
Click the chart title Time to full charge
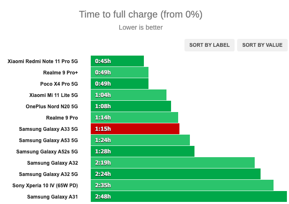pyautogui.click(x=141, y=14)
